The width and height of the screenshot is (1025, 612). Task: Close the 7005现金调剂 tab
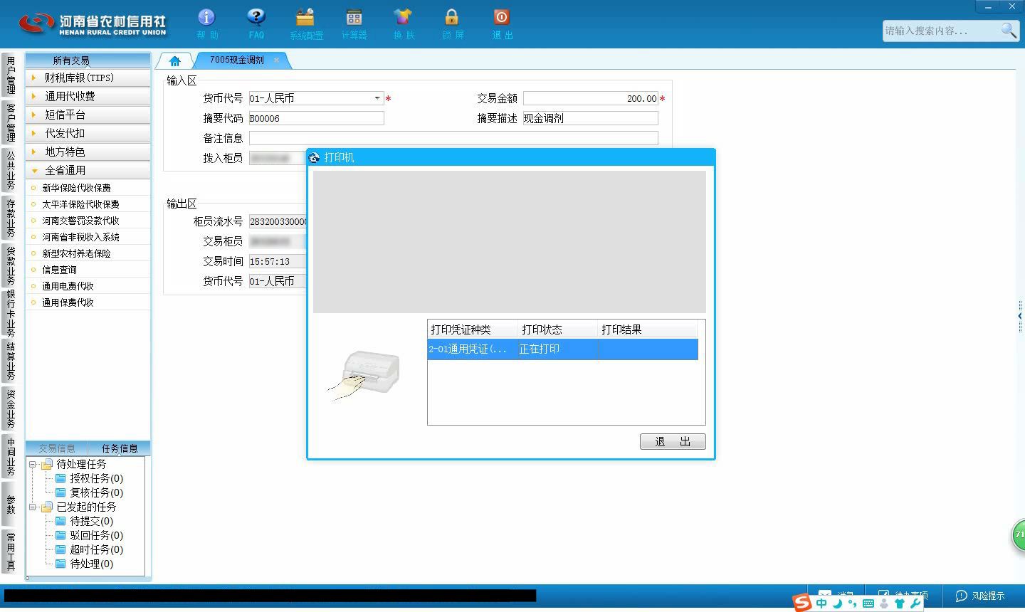click(276, 60)
